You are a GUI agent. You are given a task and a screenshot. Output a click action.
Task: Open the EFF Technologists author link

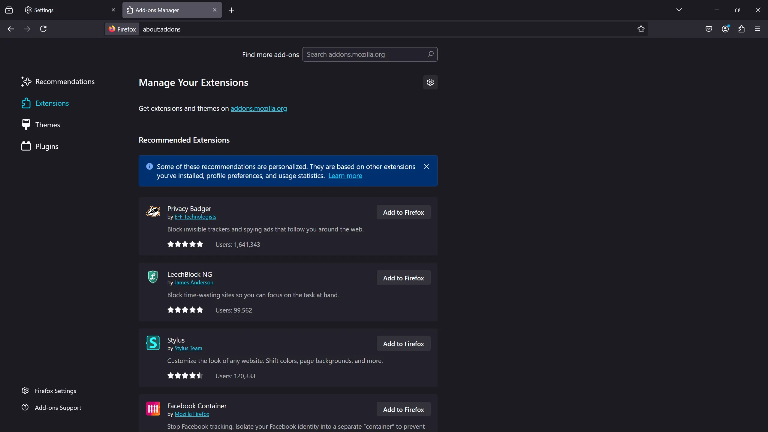click(195, 217)
